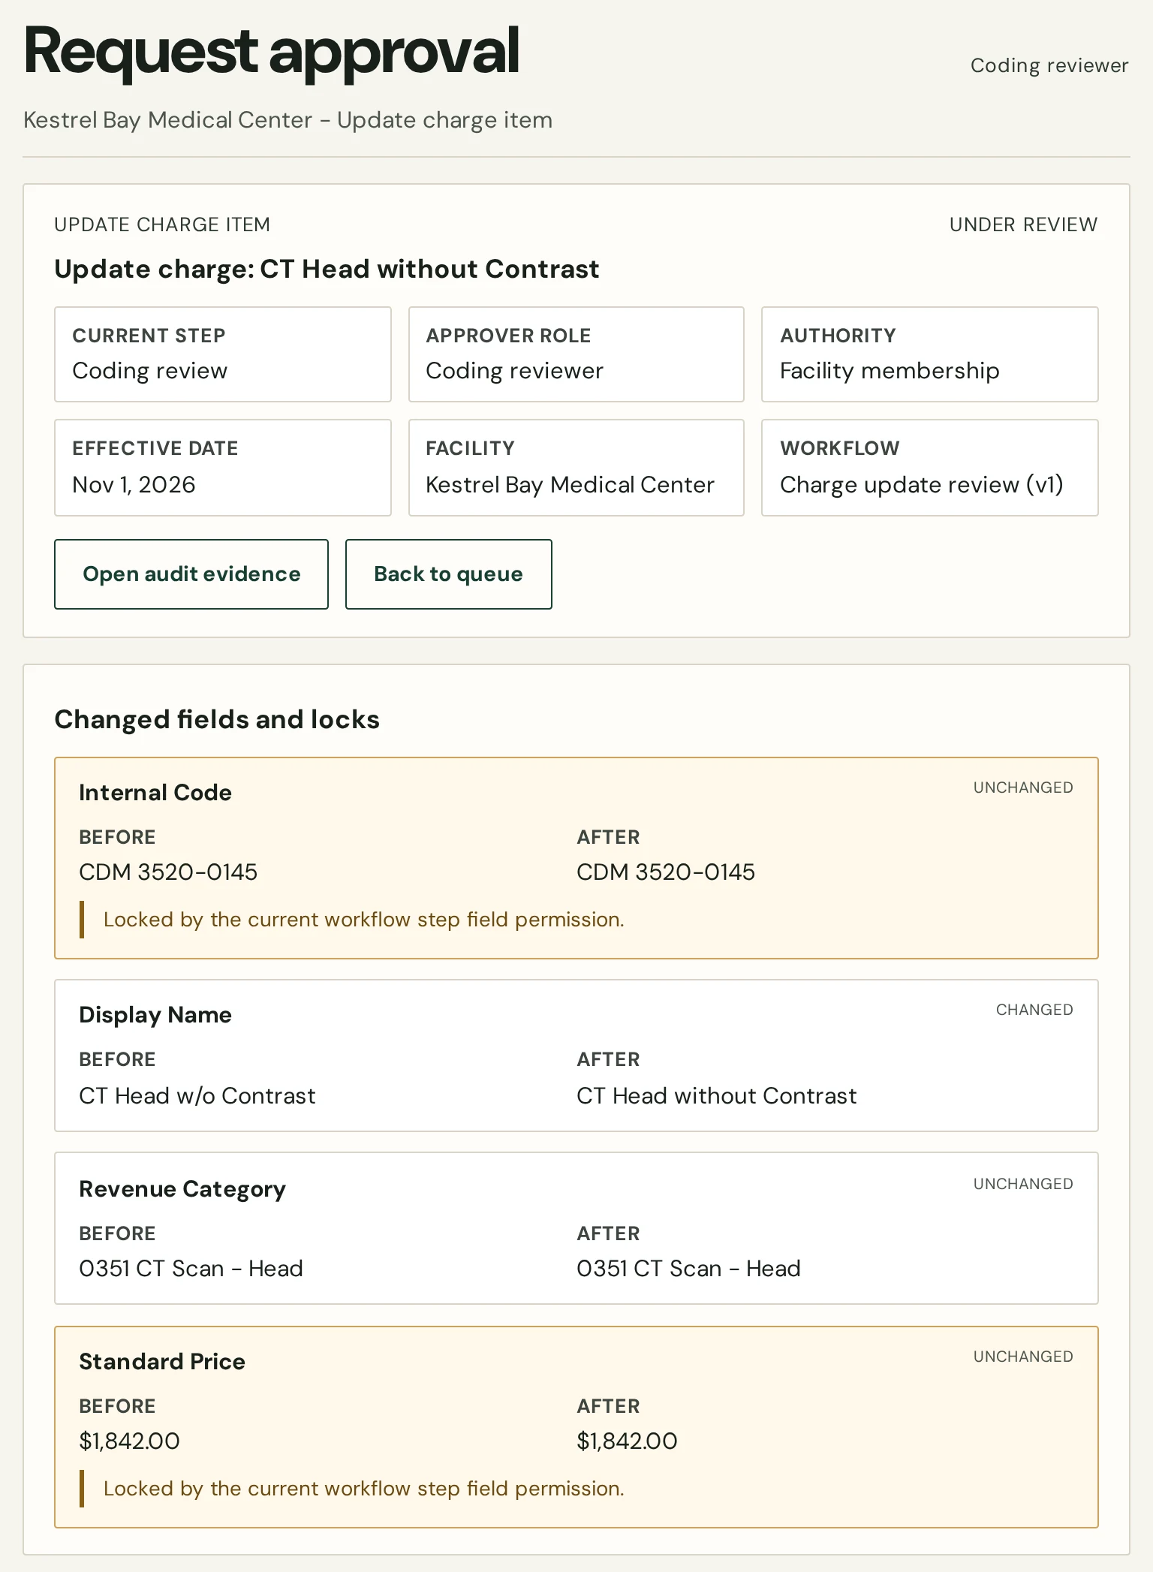Select the effective date 'Nov 1, 2026'
The height and width of the screenshot is (1572, 1153).
click(x=134, y=485)
